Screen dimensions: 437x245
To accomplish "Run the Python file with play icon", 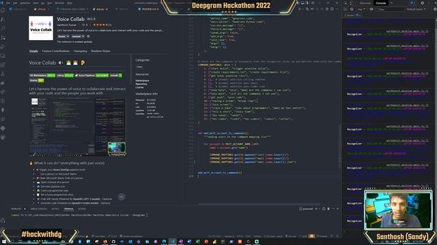I will click(x=300, y=9).
